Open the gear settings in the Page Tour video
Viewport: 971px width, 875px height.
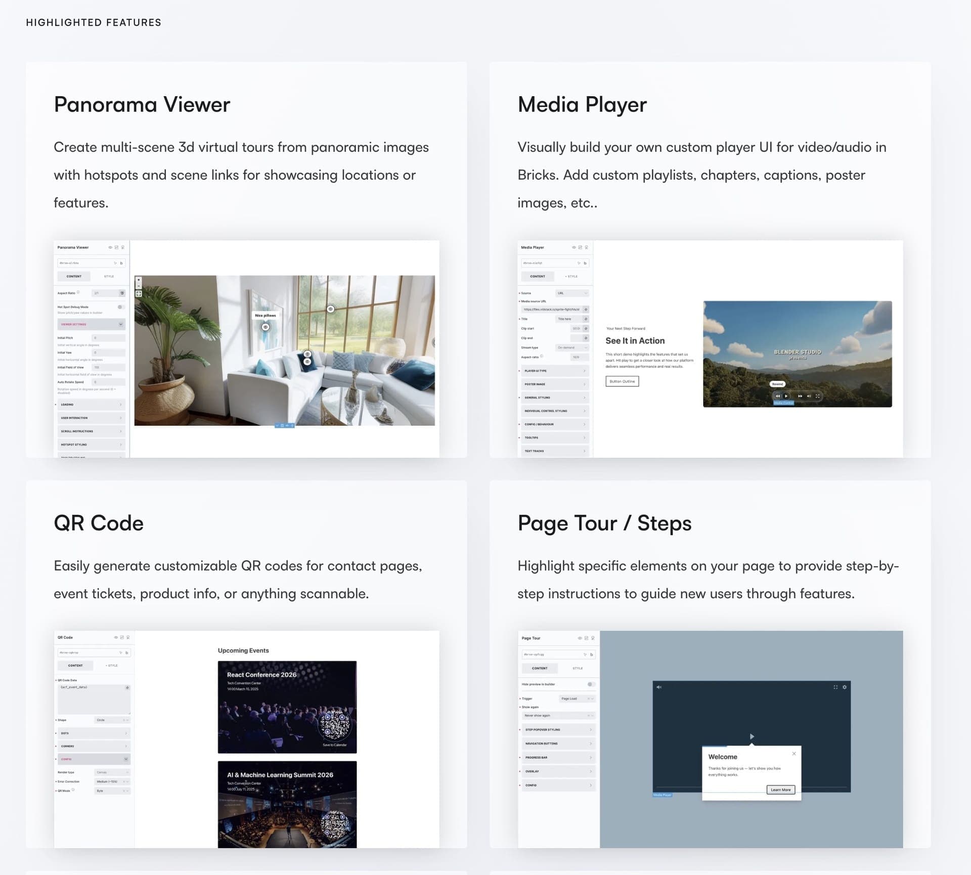click(x=845, y=687)
